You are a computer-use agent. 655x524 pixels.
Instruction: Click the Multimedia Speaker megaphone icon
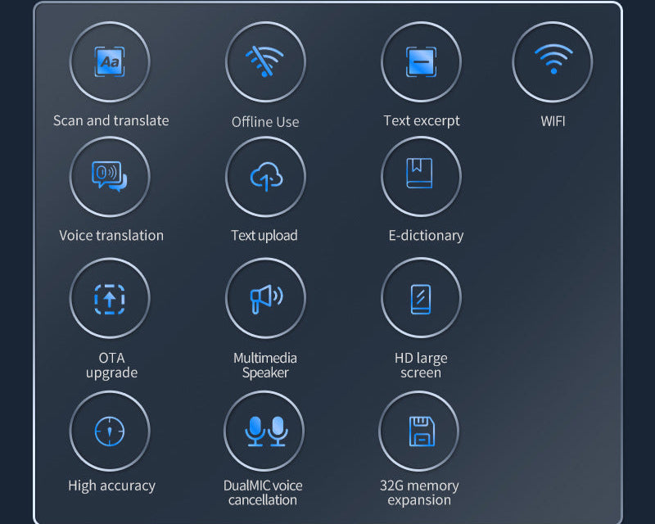click(265, 299)
